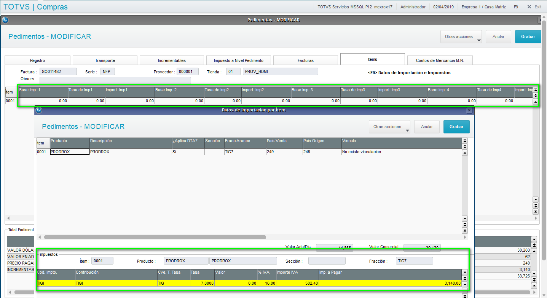
Task: Page down in the Total Pedimento grid
Action: [x=534, y=280]
